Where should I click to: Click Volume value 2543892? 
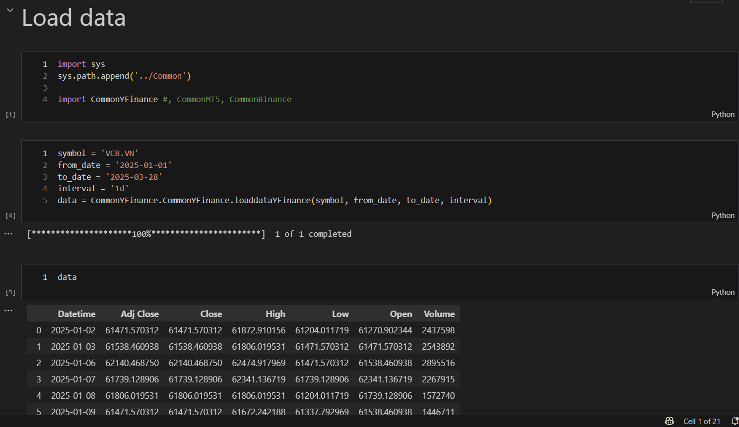438,347
